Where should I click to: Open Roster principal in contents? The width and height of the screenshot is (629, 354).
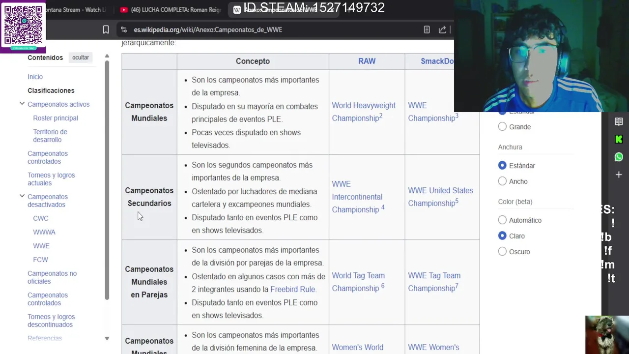[56, 118]
